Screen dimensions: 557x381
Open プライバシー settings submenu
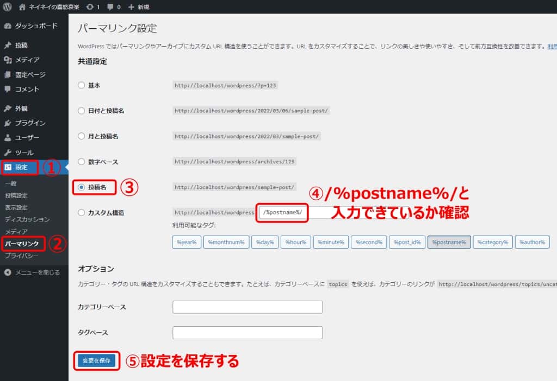22,256
